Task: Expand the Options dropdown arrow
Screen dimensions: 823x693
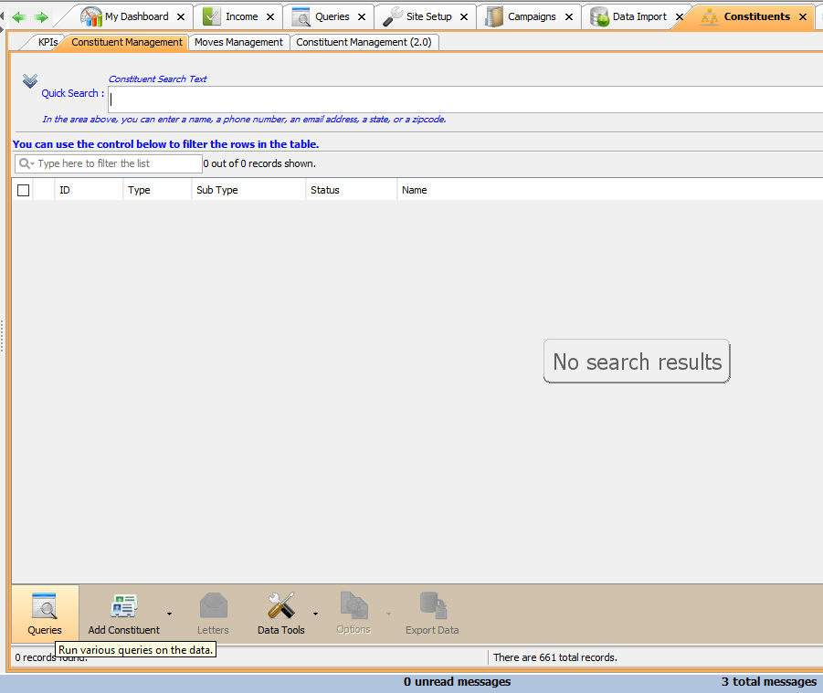Action: (x=388, y=614)
